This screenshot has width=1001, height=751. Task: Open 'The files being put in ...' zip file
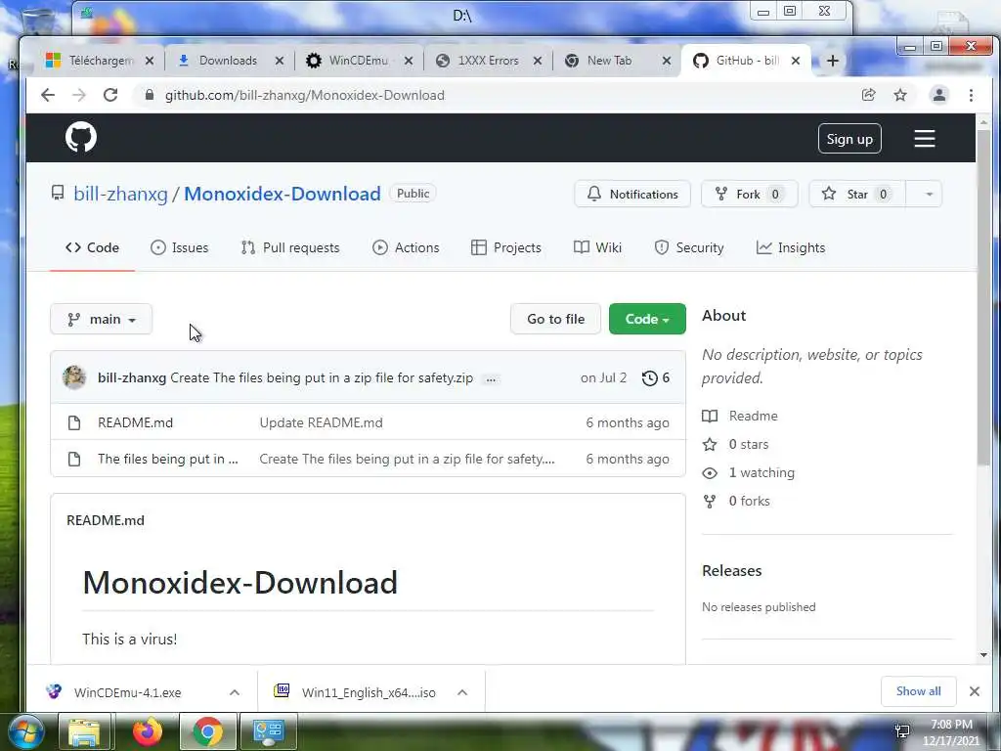tap(168, 460)
